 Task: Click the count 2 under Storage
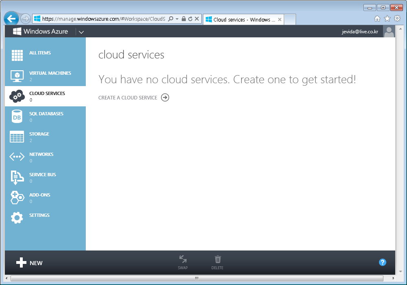pyautogui.click(x=30, y=140)
